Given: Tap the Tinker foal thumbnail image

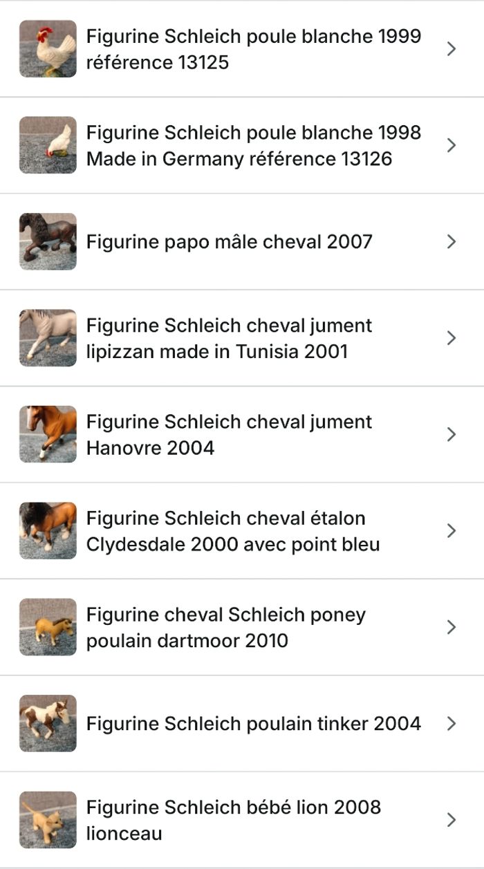Looking at the screenshot, I should [48, 723].
